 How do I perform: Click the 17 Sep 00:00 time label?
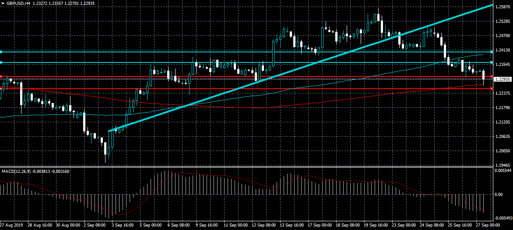320,225
